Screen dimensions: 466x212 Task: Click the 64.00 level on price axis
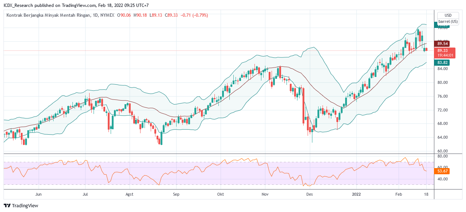pos(442,137)
